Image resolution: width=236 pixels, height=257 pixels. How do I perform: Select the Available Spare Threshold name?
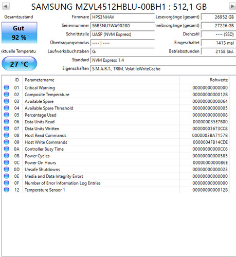pos(49,108)
